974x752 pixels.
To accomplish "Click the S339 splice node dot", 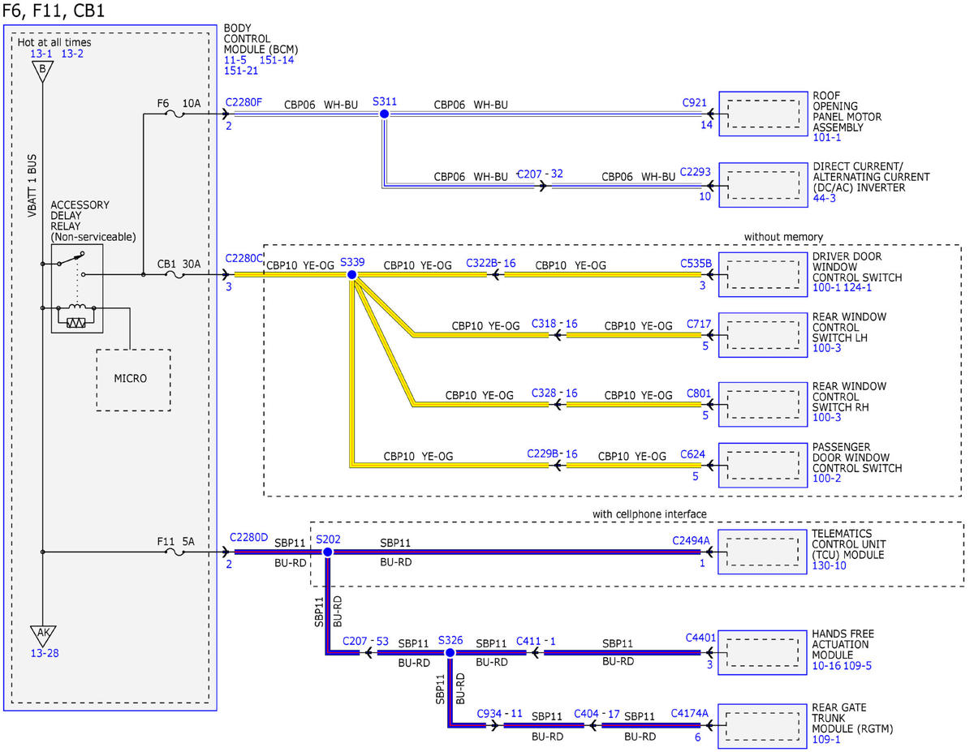I will (x=351, y=275).
